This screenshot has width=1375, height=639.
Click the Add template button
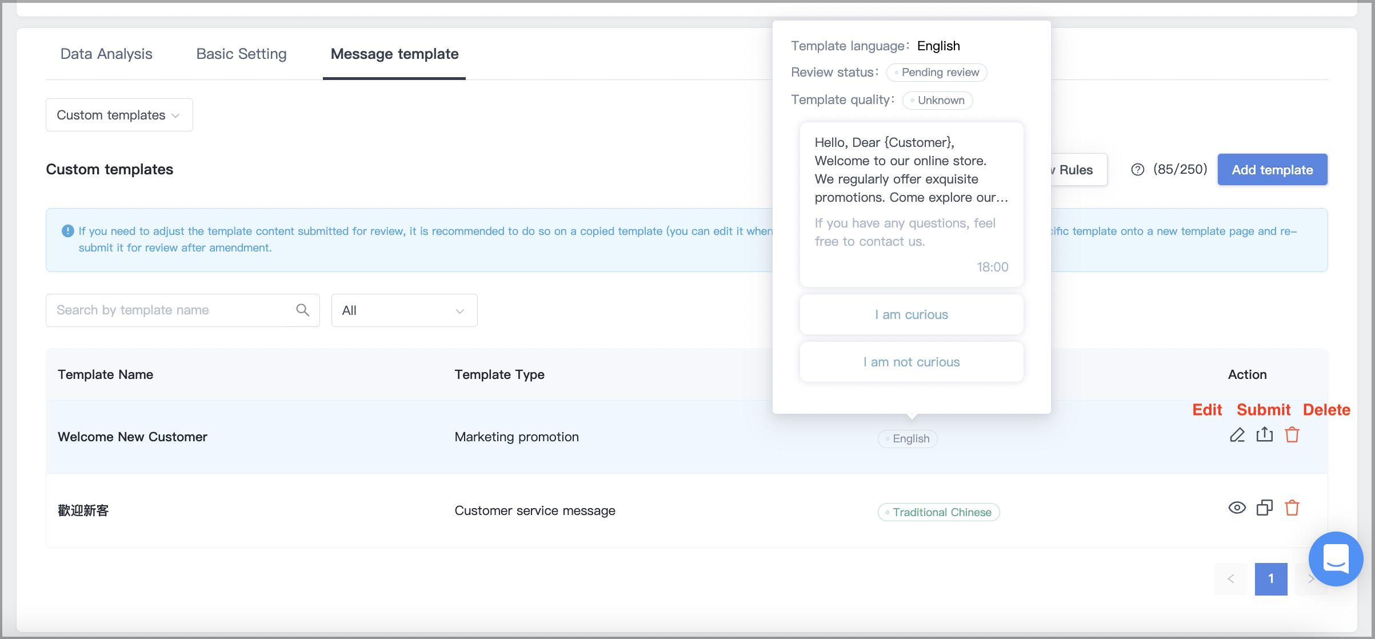1272,170
